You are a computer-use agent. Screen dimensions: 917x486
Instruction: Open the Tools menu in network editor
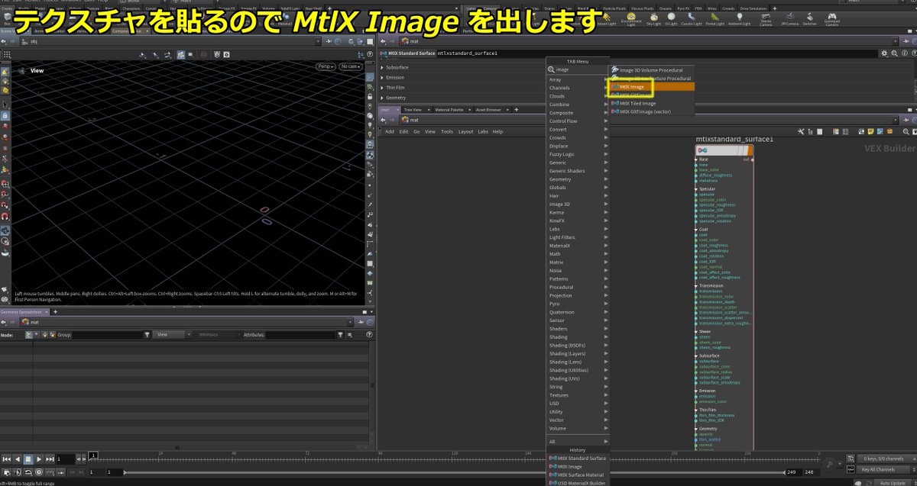coord(447,131)
